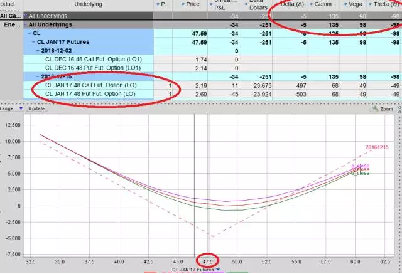Click the sort diamond on Price column
The height and width of the screenshot is (274, 402).
[182, 4]
